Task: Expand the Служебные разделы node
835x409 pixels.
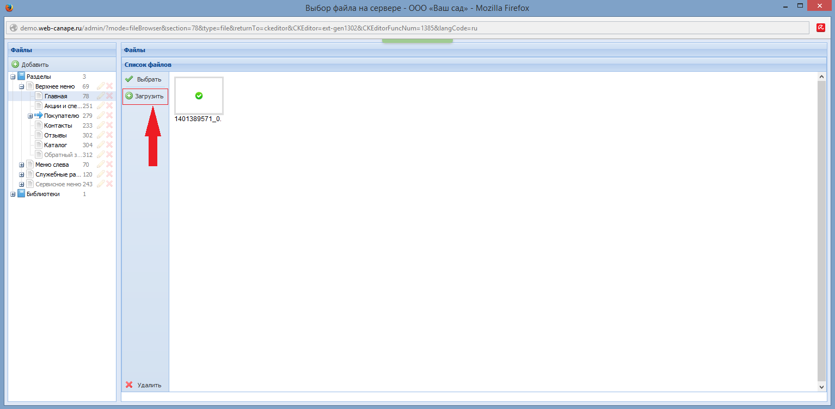Action: pos(22,174)
